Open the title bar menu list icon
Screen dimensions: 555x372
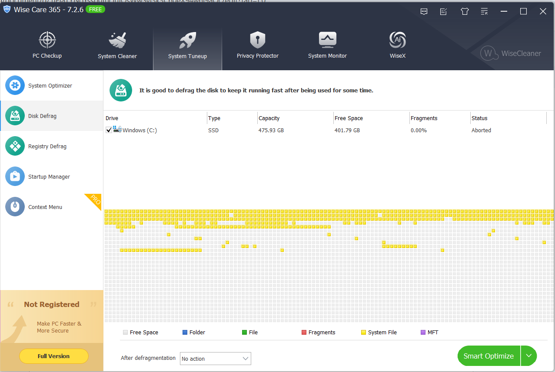485,12
